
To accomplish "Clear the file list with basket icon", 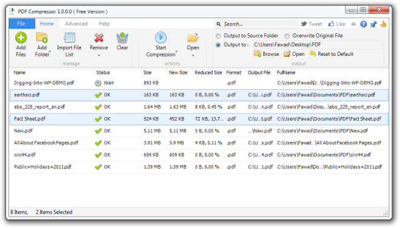I will [x=122, y=38].
